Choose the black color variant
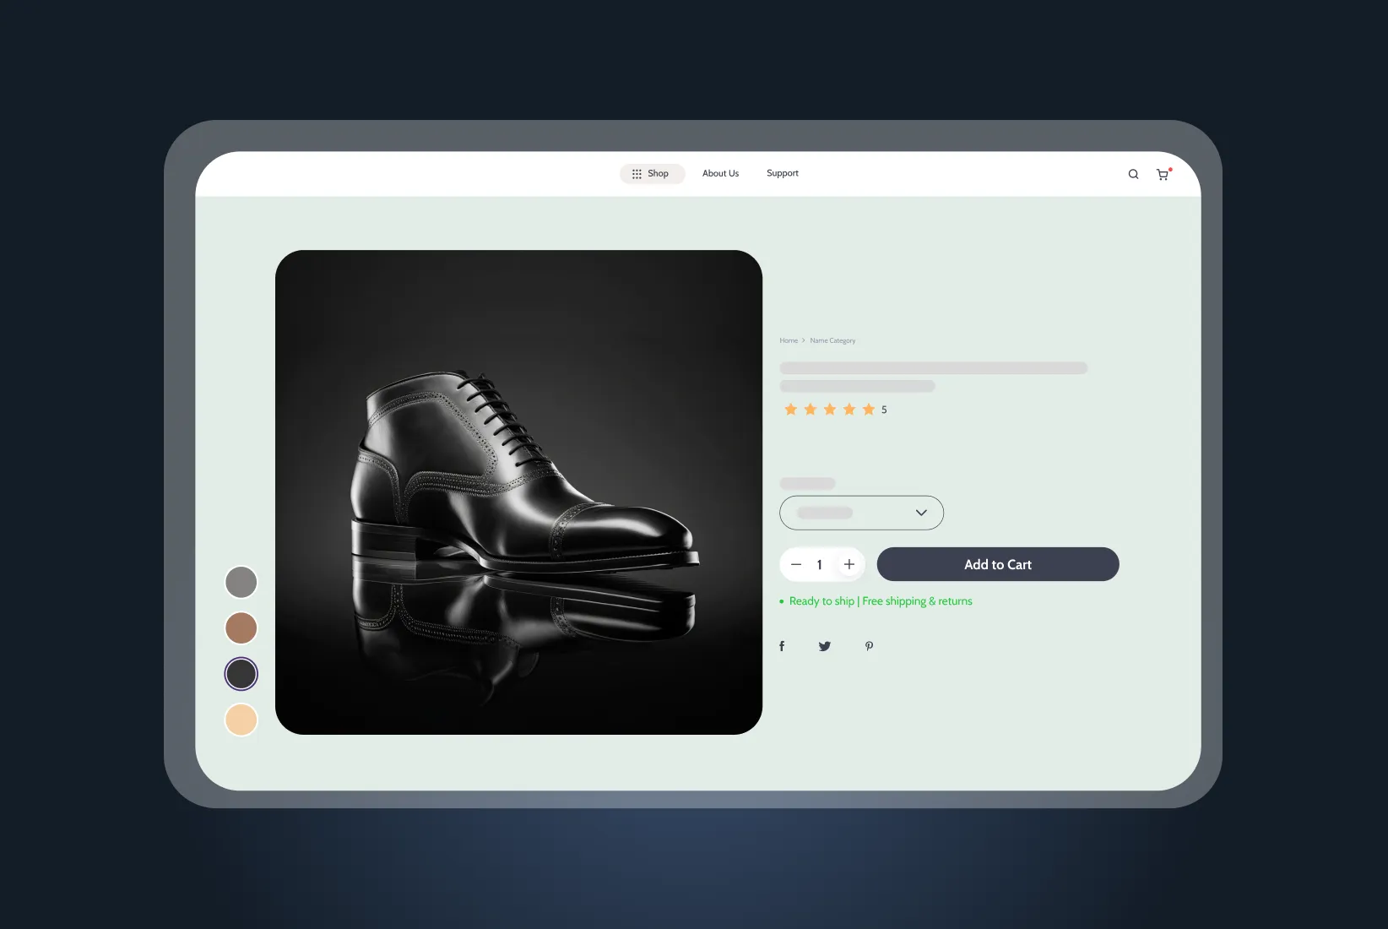The width and height of the screenshot is (1388, 929). tap(241, 673)
